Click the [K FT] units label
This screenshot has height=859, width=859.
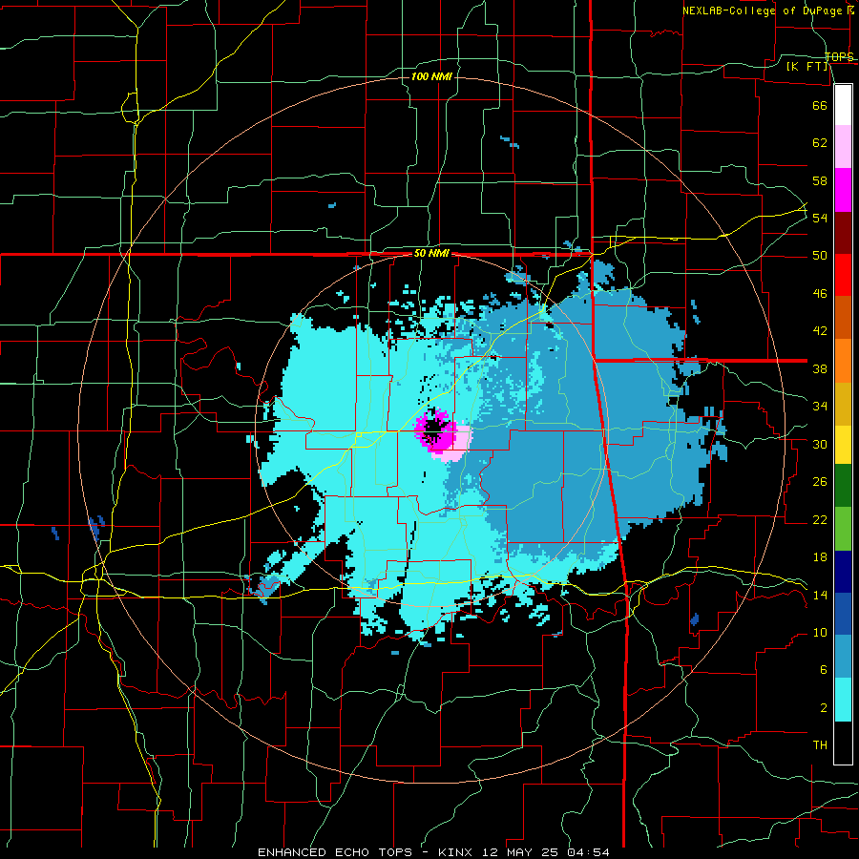[807, 66]
